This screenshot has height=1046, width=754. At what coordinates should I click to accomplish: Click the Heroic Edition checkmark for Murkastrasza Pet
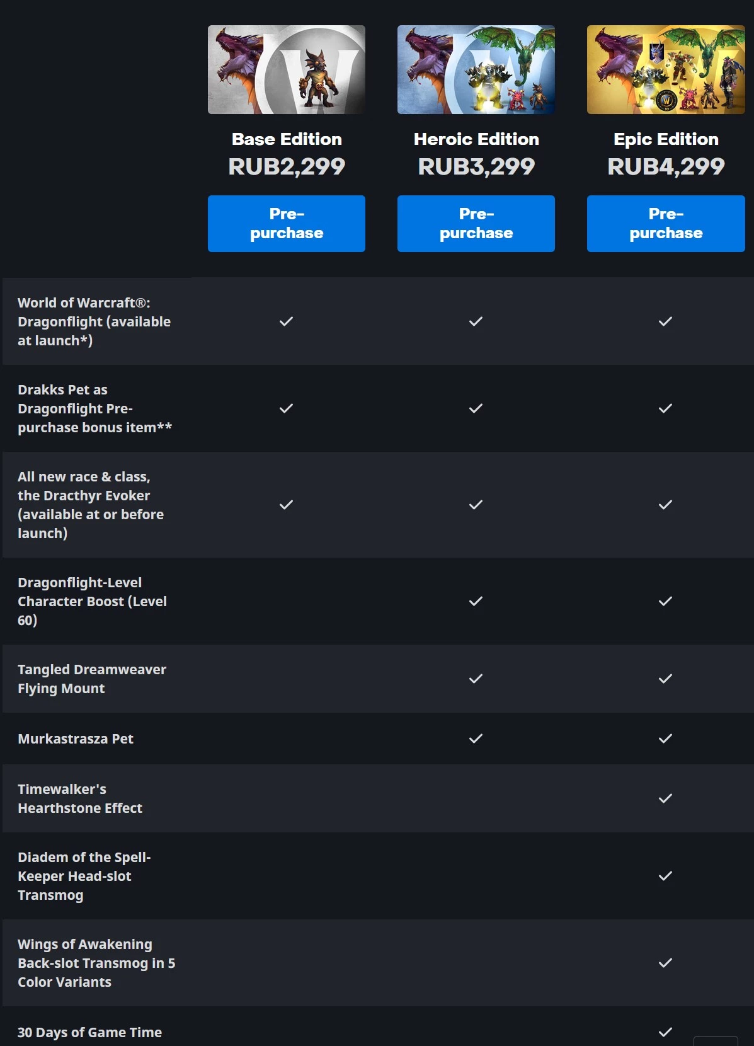pyautogui.click(x=476, y=739)
